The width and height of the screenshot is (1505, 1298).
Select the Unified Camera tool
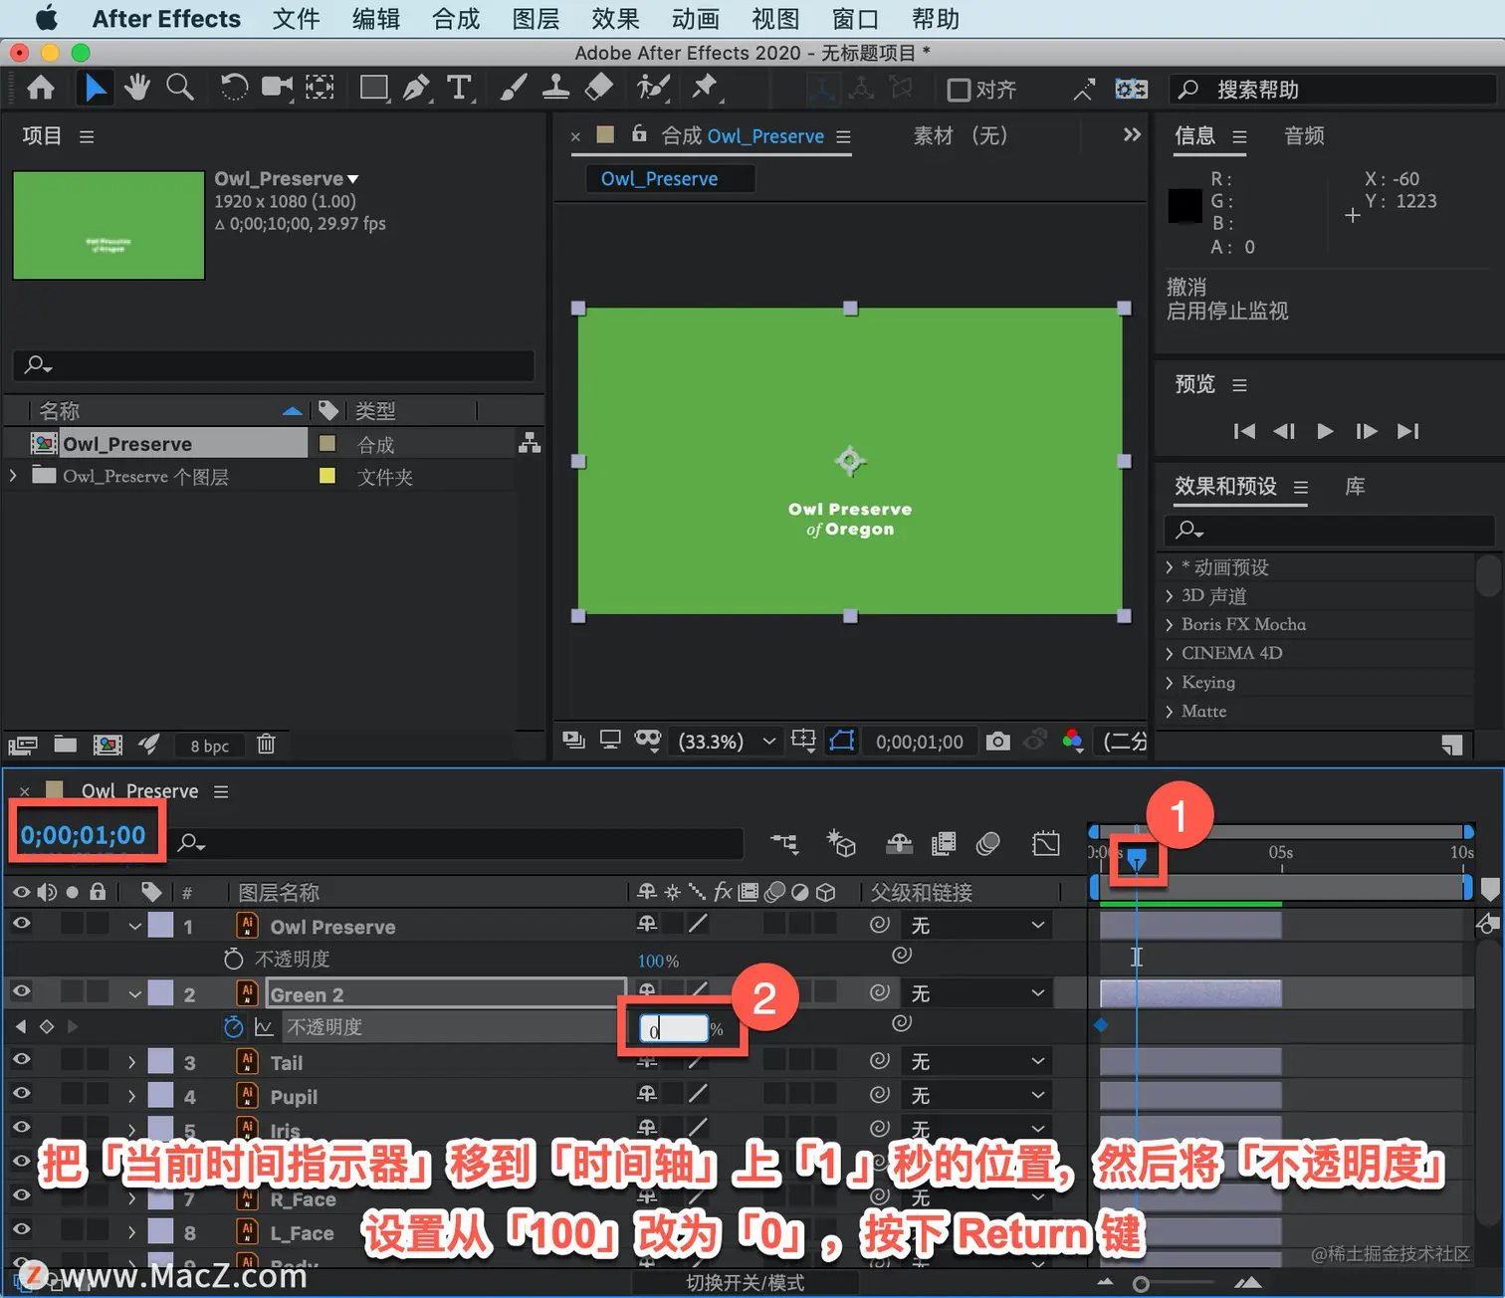pyautogui.click(x=277, y=89)
